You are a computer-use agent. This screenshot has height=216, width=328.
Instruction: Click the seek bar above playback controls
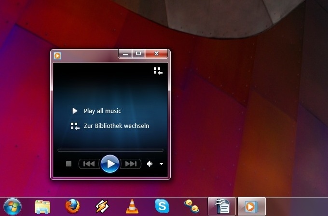tap(110, 150)
